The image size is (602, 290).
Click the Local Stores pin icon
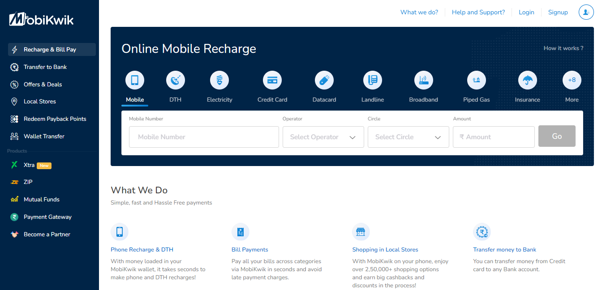point(14,102)
